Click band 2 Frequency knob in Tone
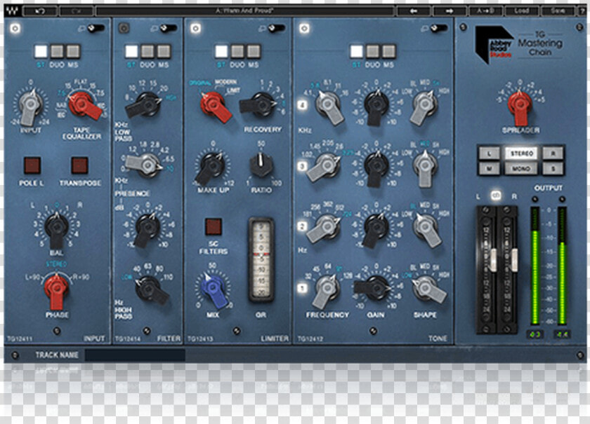This screenshot has height=424, width=590. [324, 228]
